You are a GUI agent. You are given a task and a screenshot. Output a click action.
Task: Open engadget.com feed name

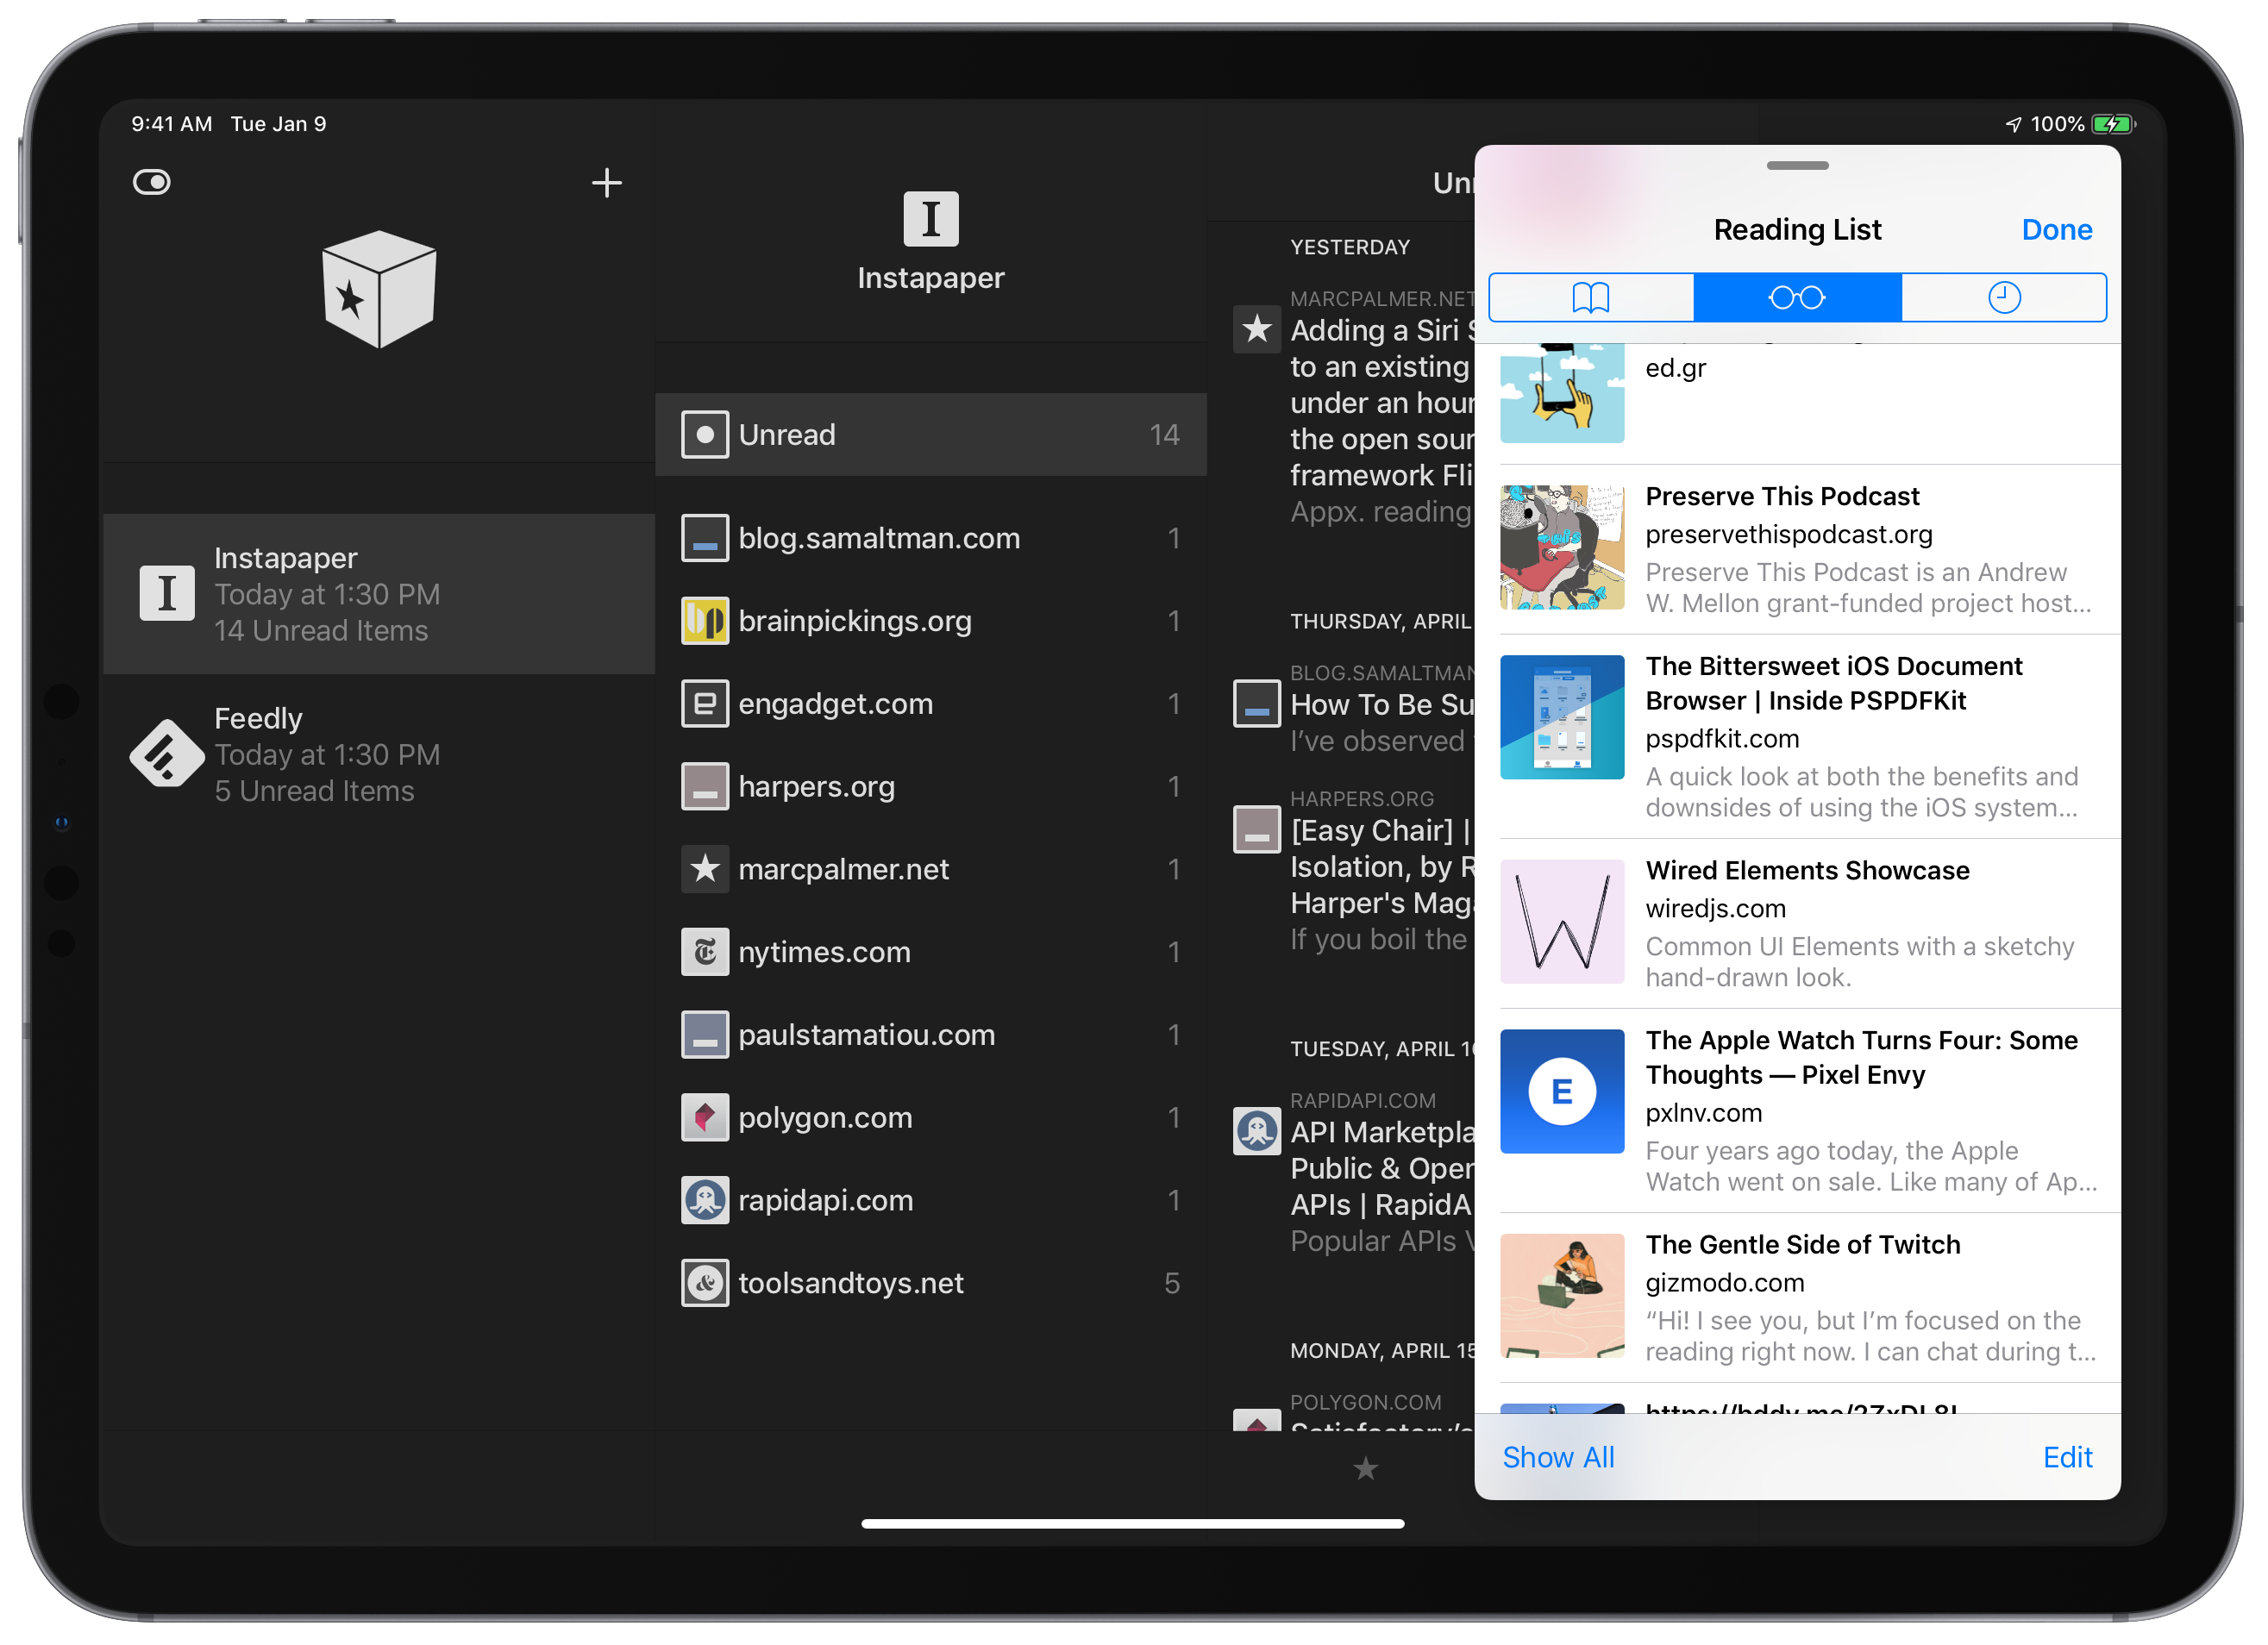click(x=836, y=704)
